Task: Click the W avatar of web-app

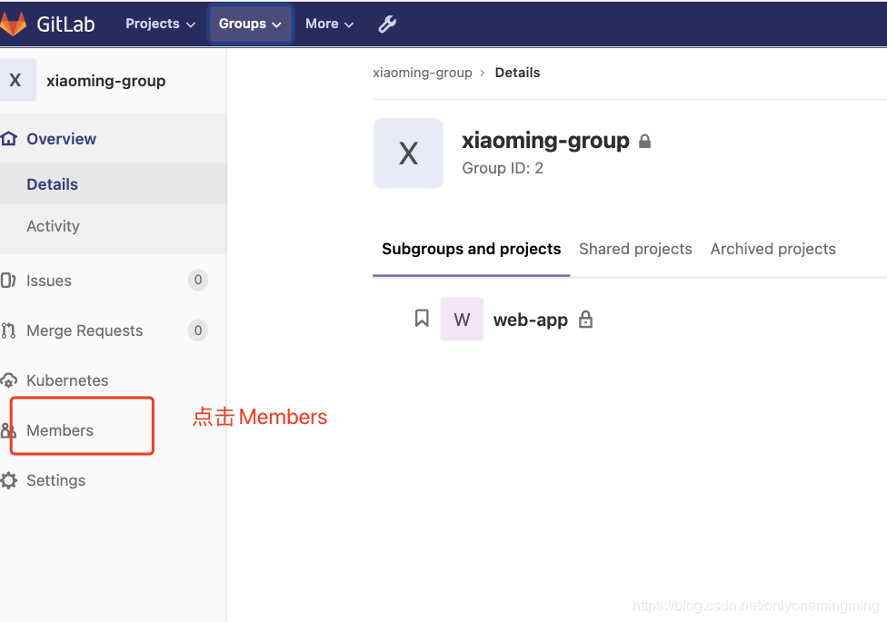Action: [x=462, y=320]
